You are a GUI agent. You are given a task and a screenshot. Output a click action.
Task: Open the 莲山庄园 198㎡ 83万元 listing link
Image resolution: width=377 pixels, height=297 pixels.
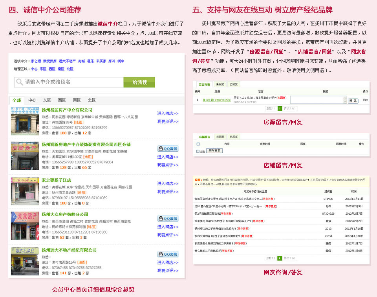217,100
